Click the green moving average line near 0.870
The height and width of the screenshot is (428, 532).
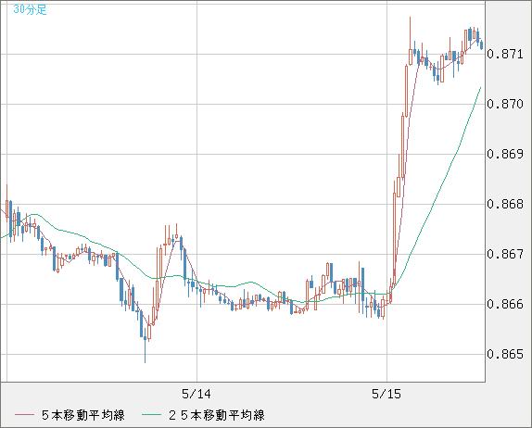pyautogui.click(x=474, y=104)
